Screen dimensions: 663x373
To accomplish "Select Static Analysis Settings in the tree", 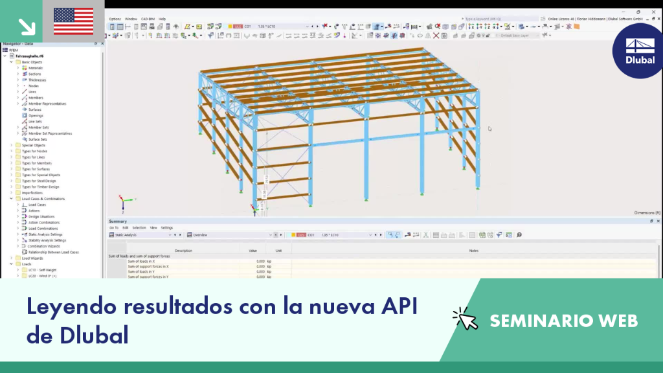I will tap(45, 234).
